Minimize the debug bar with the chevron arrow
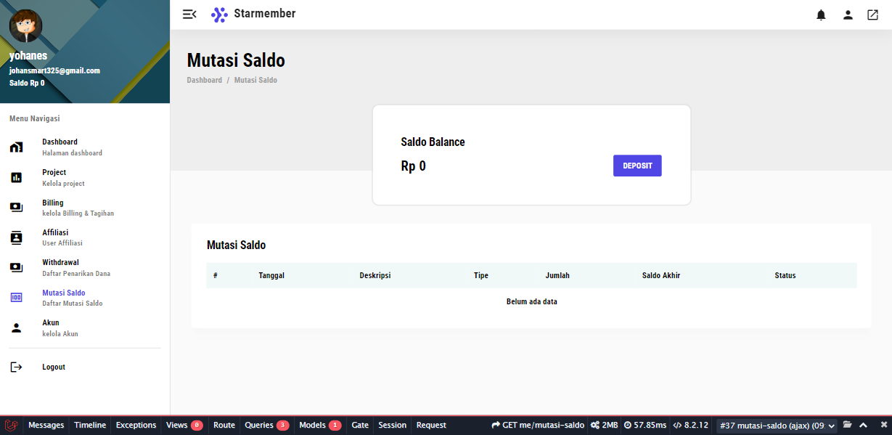 [863, 425]
